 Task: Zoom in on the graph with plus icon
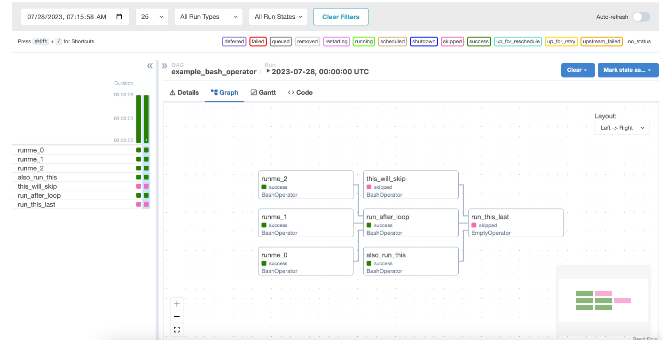coord(177,304)
